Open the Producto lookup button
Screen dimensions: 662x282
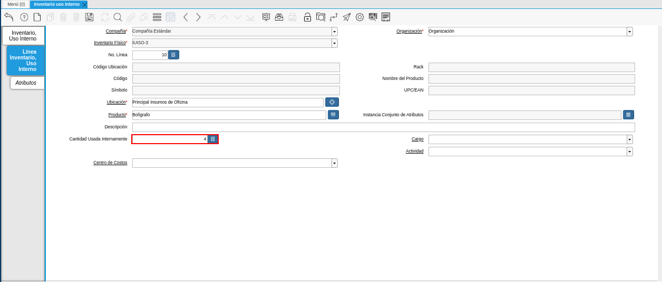click(x=333, y=115)
